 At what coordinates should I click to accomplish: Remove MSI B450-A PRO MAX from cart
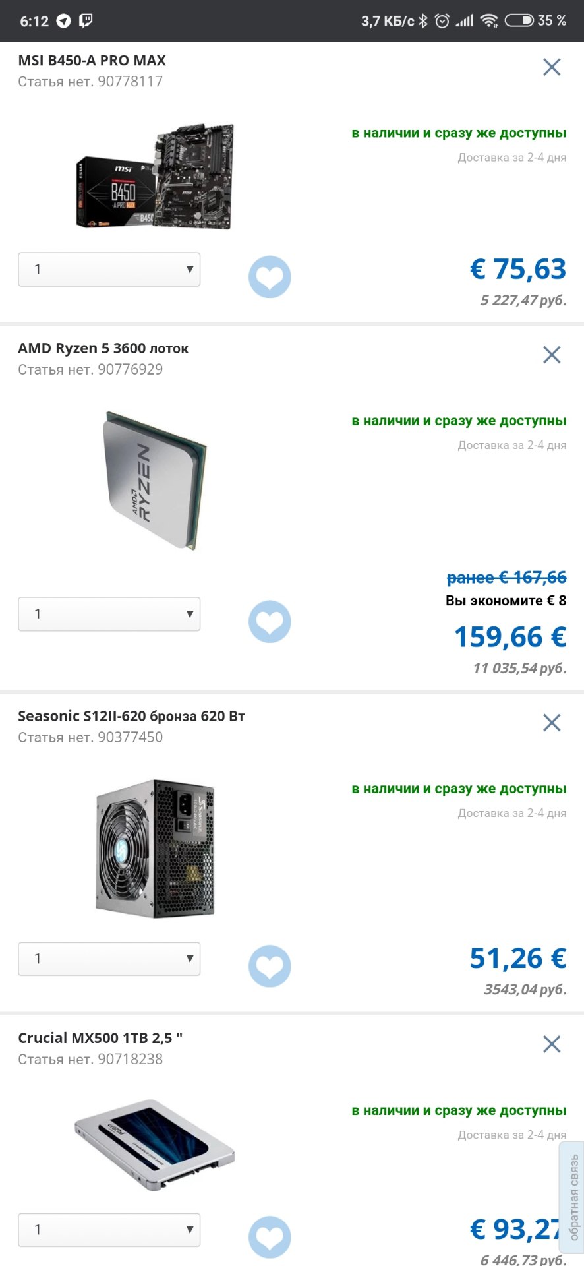click(x=552, y=67)
